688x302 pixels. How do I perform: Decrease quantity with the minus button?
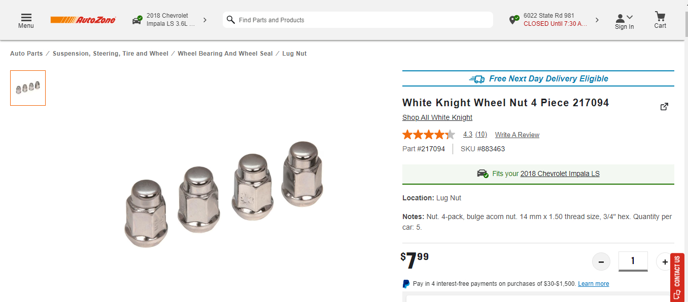[601, 262]
